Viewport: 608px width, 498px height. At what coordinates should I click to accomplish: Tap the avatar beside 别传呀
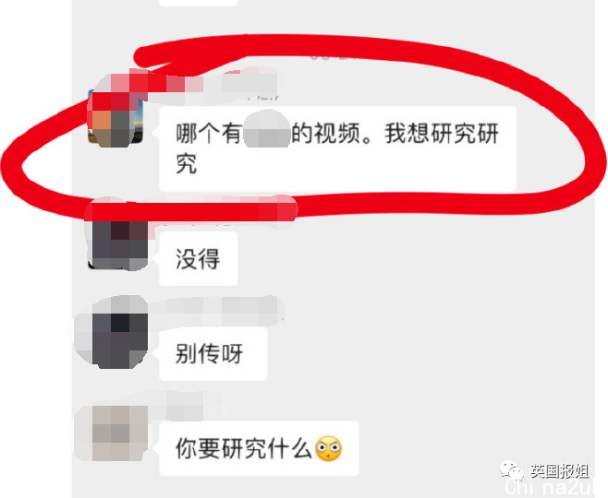click(118, 334)
